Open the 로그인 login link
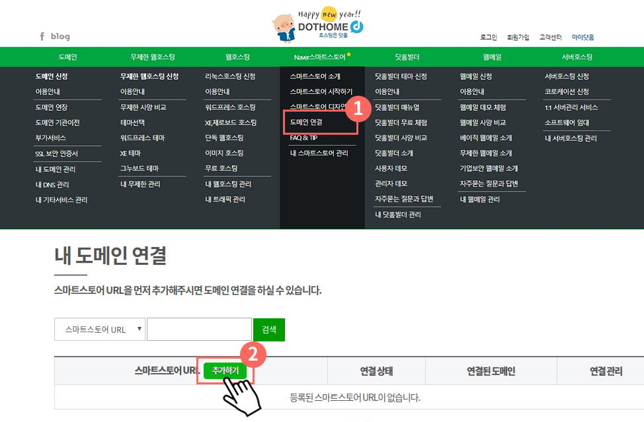The height and width of the screenshot is (422, 644). click(489, 38)
